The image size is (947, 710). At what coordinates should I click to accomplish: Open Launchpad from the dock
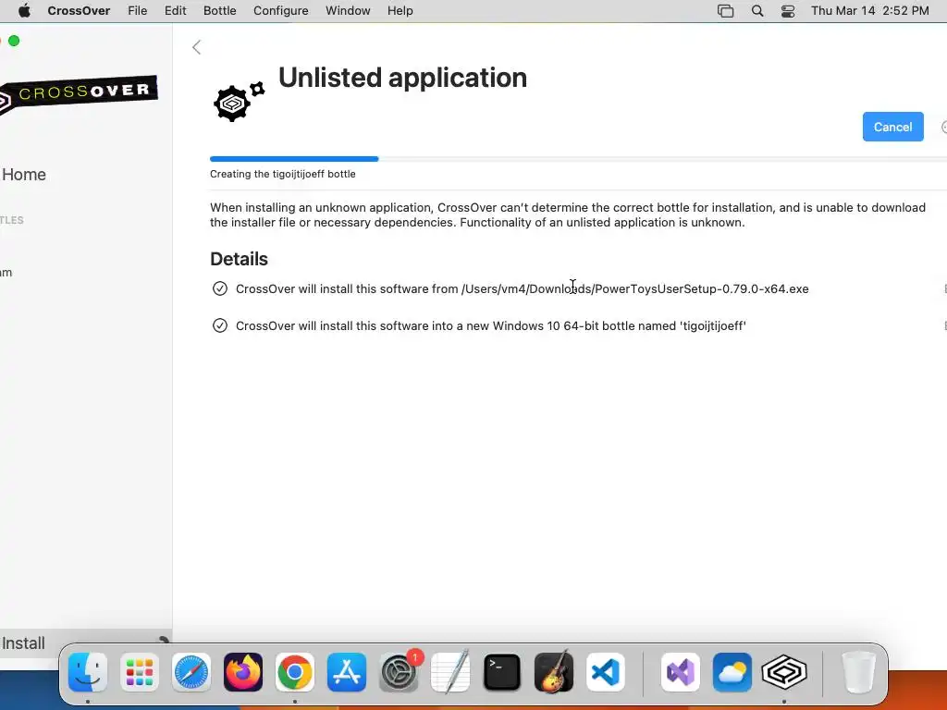(140, 672)
